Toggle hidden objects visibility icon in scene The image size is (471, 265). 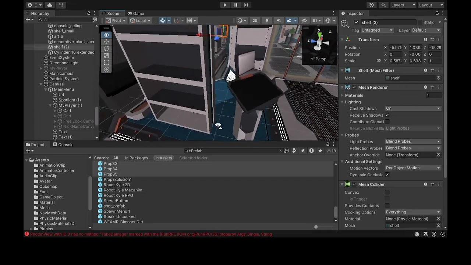tap(304, 20)
